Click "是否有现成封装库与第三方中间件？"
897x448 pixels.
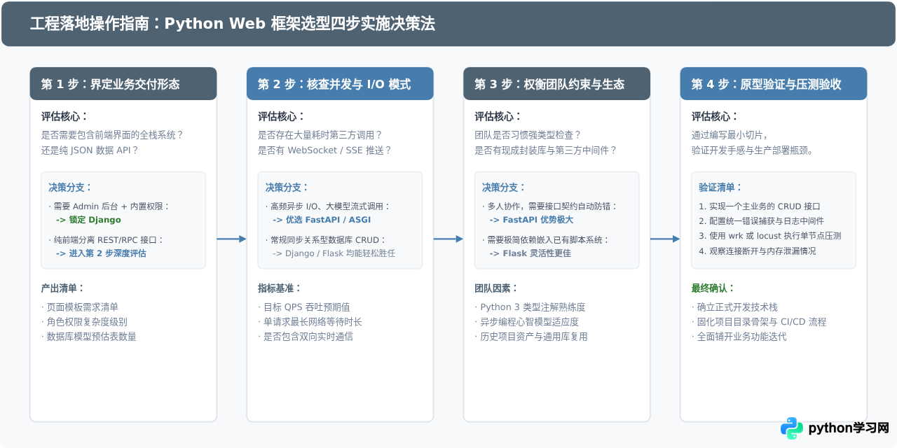click(546, 150)
